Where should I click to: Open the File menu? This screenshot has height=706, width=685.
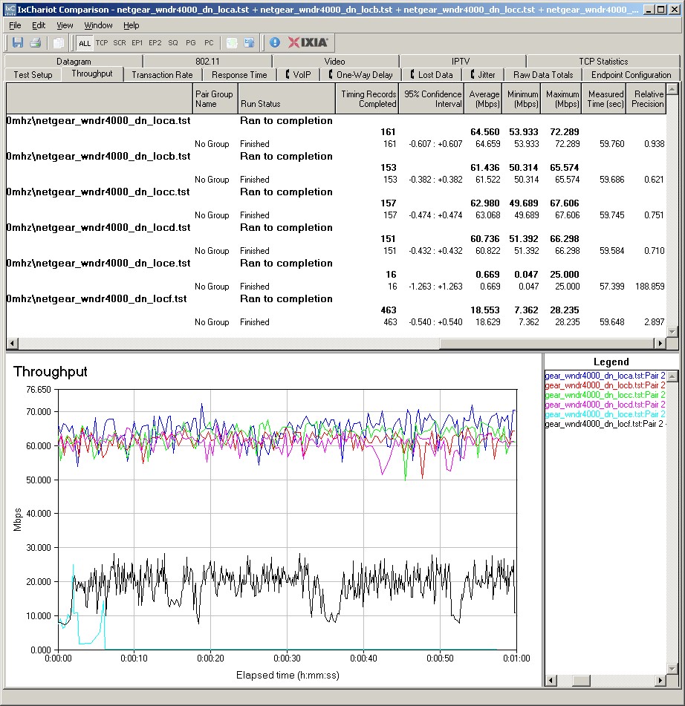click(x=15, y=25)
